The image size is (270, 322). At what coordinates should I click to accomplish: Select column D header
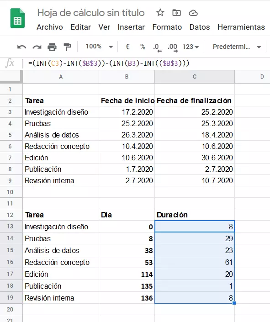point(253,77)
